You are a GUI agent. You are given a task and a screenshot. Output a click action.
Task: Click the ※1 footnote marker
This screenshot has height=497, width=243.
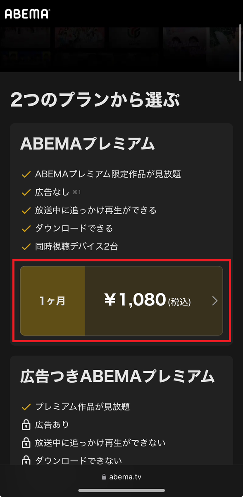77,193
